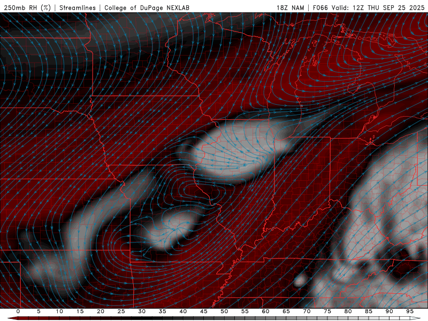Click the "65" color scale label
Viewport: 428px width, 321px height.
pos(286,311)
